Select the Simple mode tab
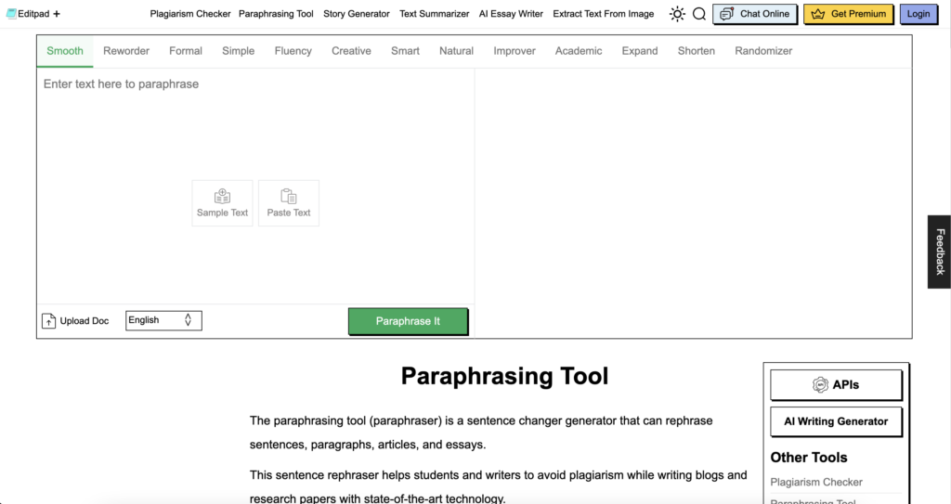The image size is (951, 504). (239, 51)
